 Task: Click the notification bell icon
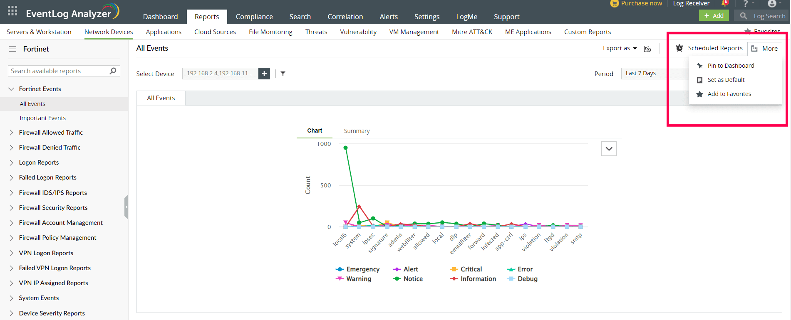click(724, 3)
